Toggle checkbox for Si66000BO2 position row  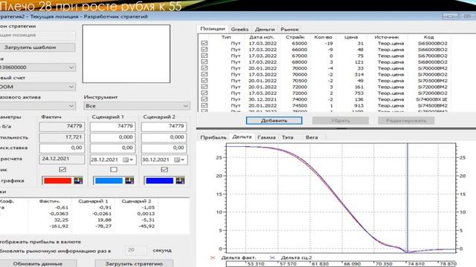pos(205,50)
